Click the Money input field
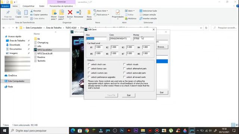Viewport: 239px width, 134px height. (x=143, y=39)
